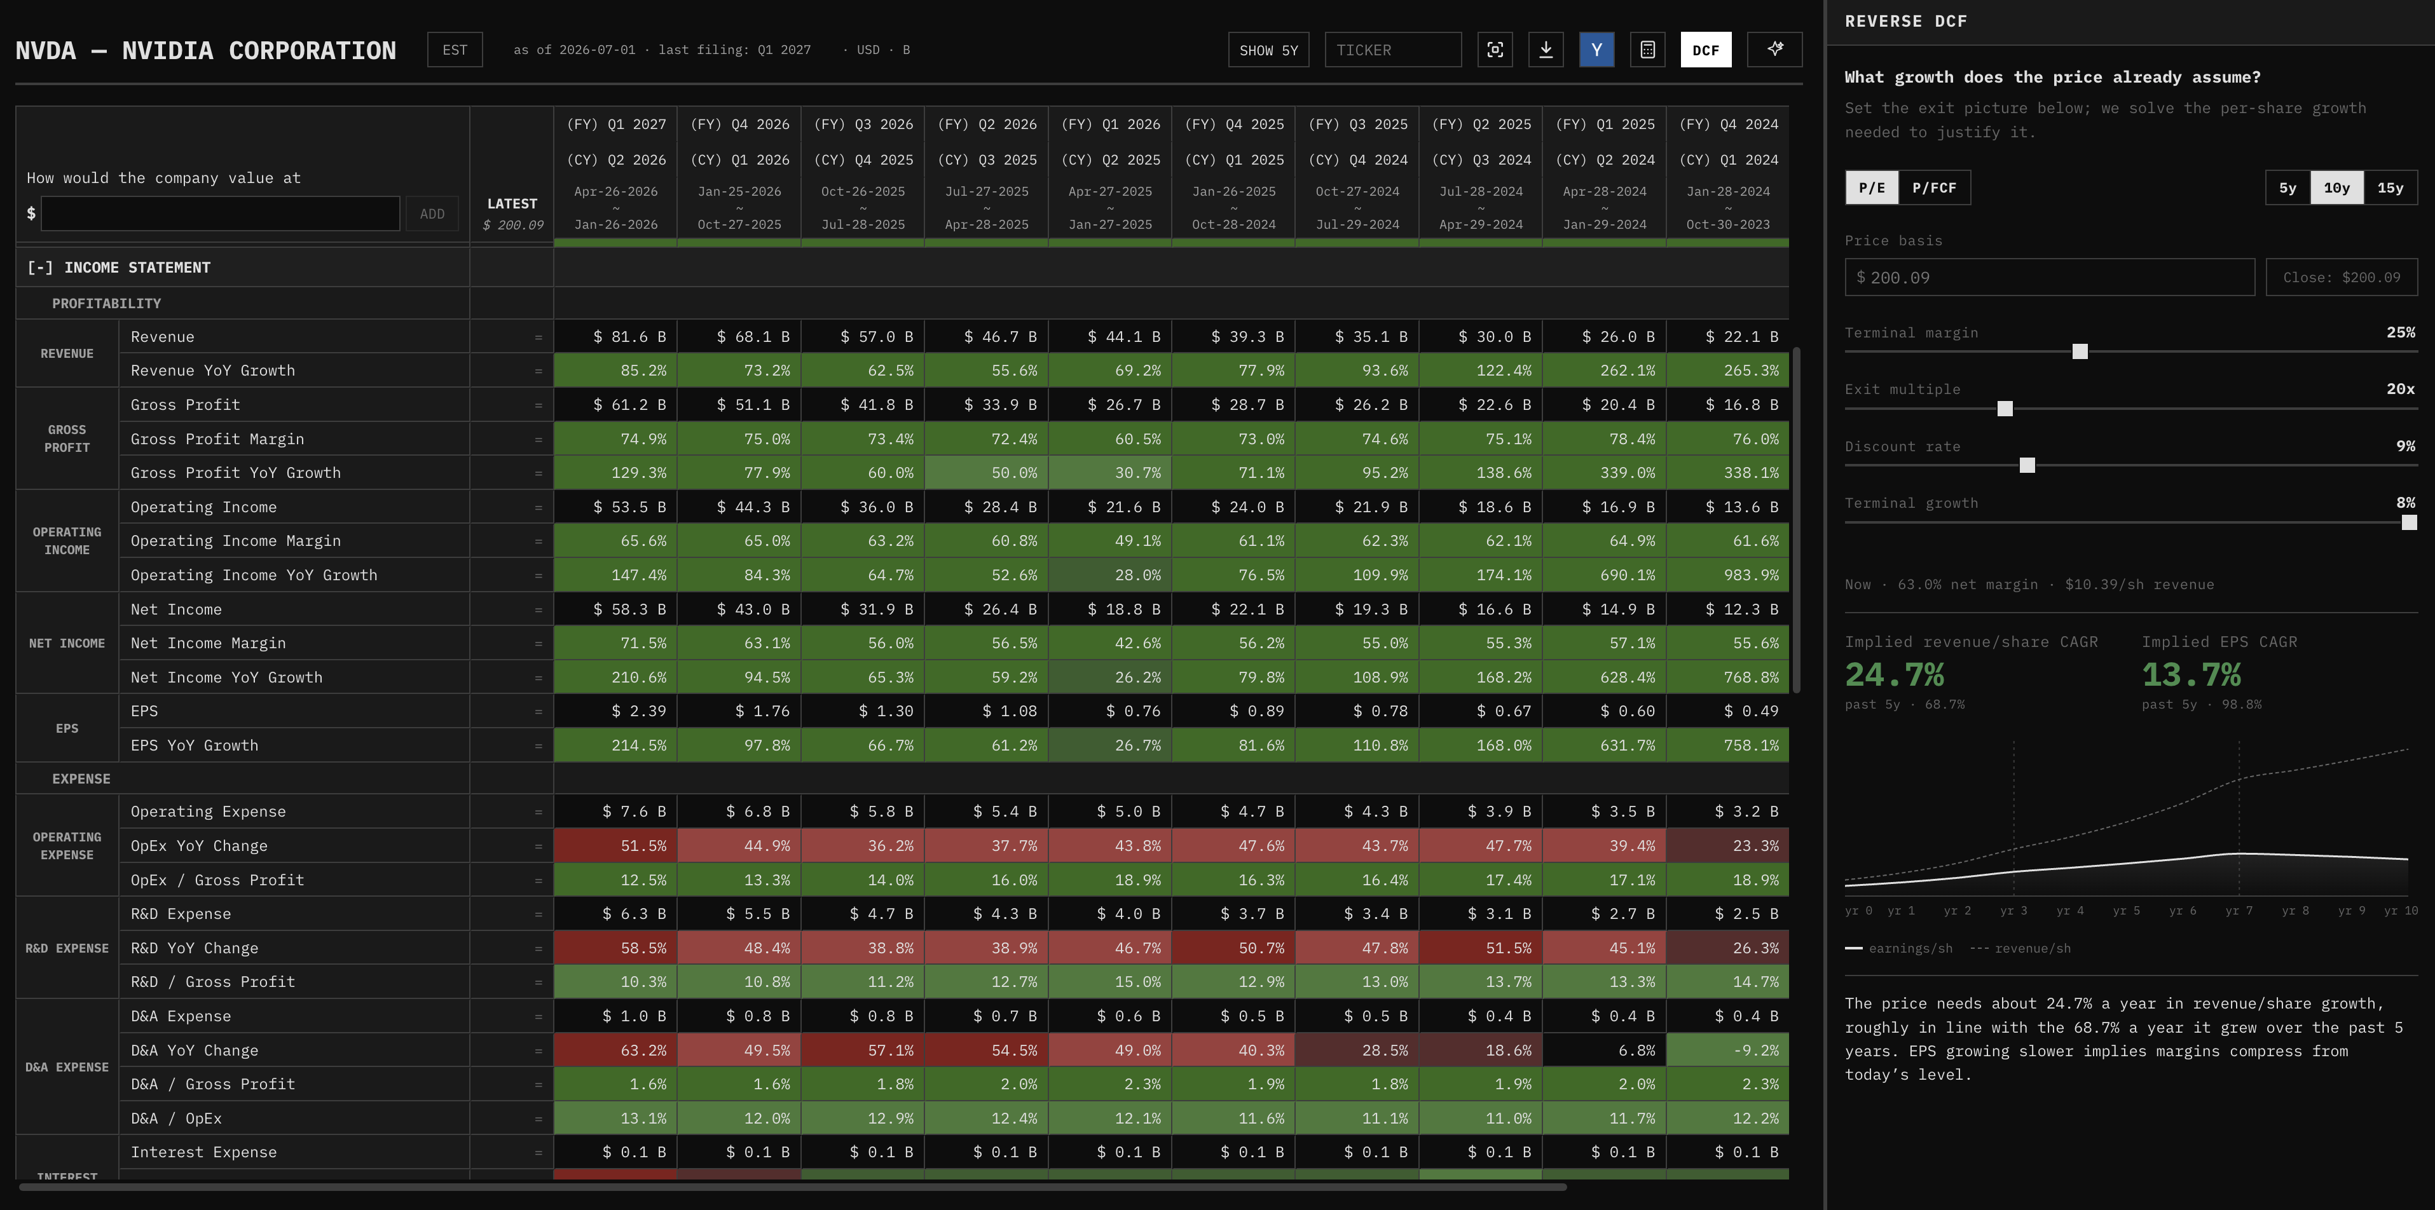The image size is (2435, 1210).
Task: Click the '=' marker in the Operating Expense row
Action: point(538,812)
